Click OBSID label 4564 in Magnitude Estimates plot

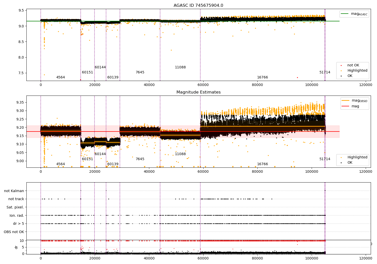[61, 164]
